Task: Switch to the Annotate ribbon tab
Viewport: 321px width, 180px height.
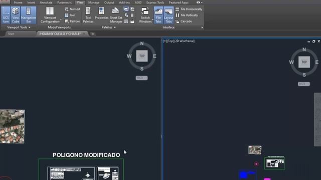Action: pyautogui.click(x=46, y=2)
